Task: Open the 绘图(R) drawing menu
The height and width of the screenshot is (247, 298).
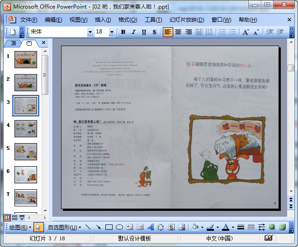Action: 20,227
